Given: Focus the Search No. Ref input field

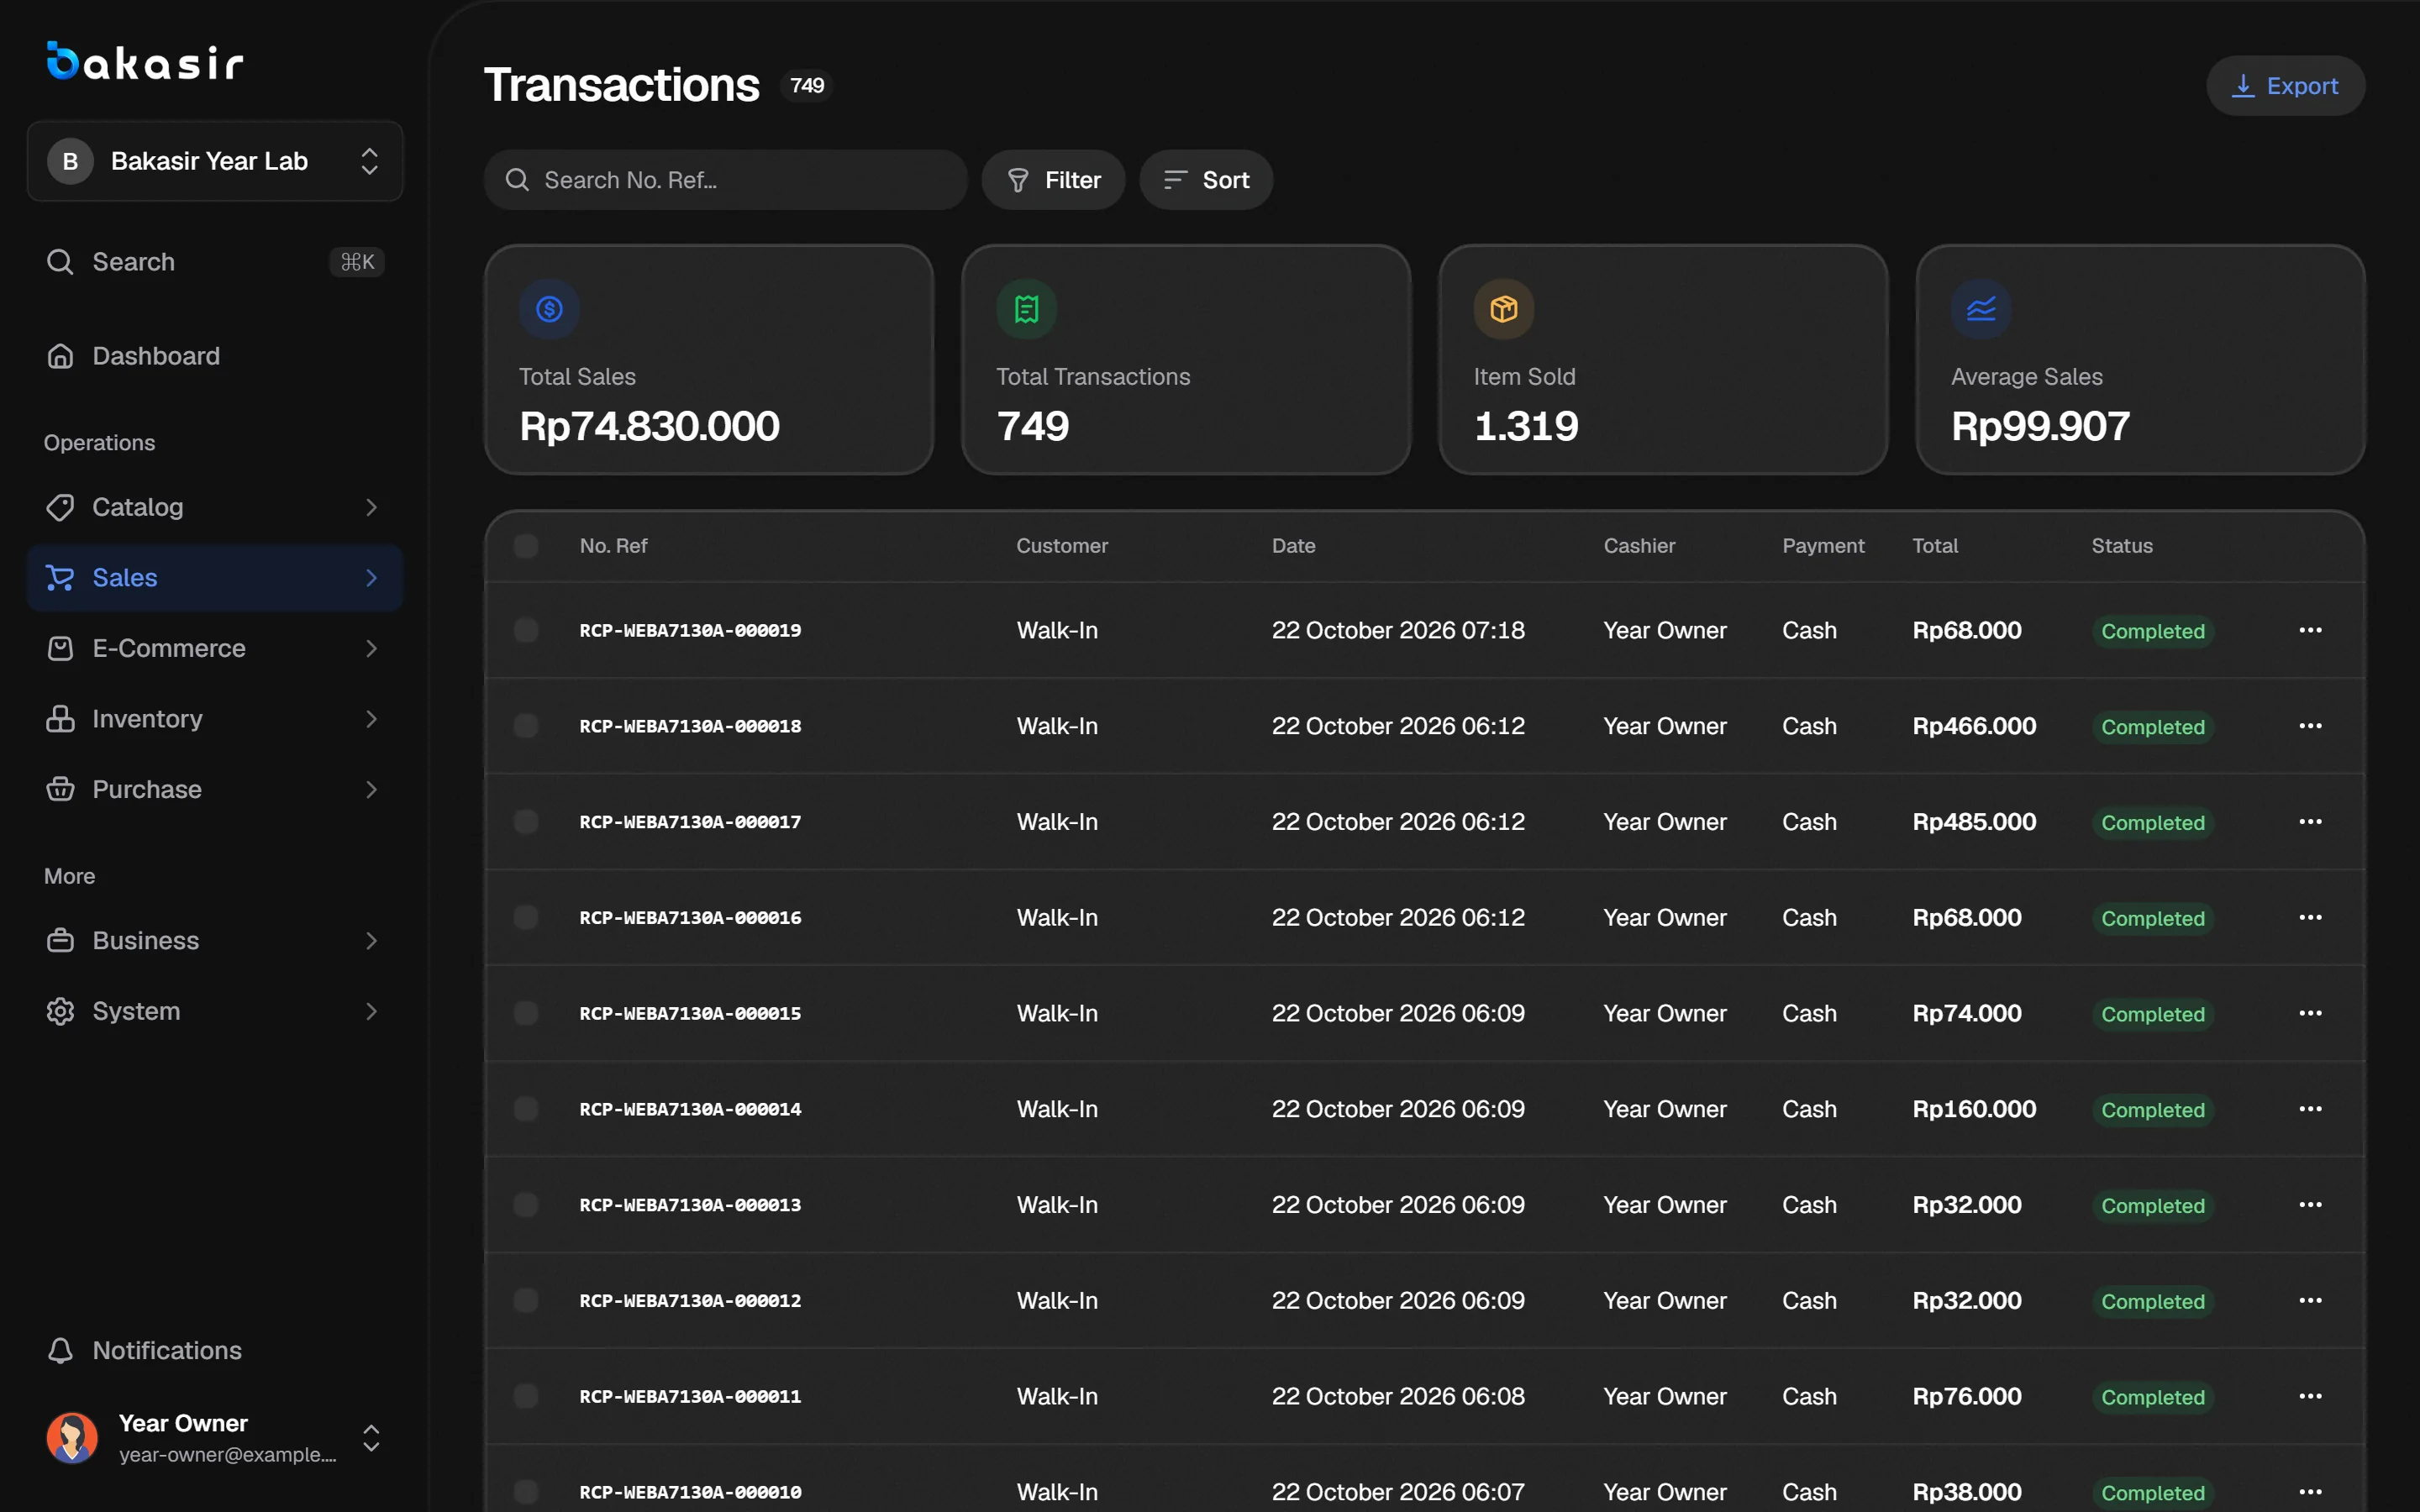Looking at the screenshot, I should 726,180.
